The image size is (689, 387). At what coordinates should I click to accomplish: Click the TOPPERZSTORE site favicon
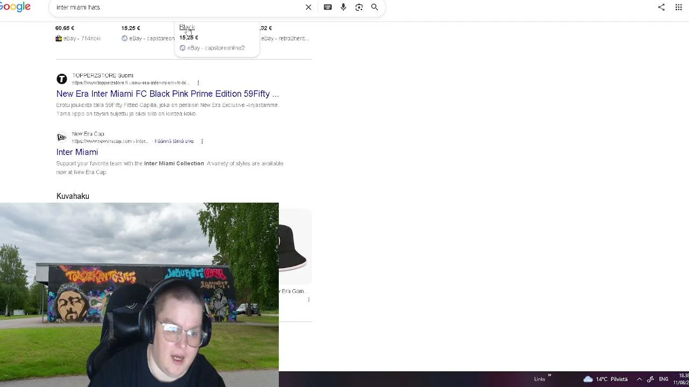[x=62, y=79]
